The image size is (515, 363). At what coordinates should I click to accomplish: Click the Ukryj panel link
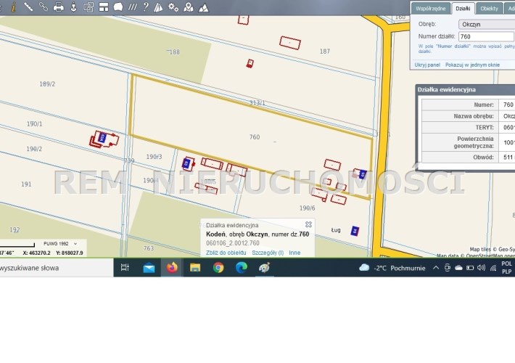pos(427,65)
